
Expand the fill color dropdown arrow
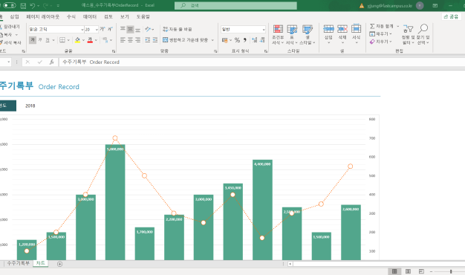(83, 40)
